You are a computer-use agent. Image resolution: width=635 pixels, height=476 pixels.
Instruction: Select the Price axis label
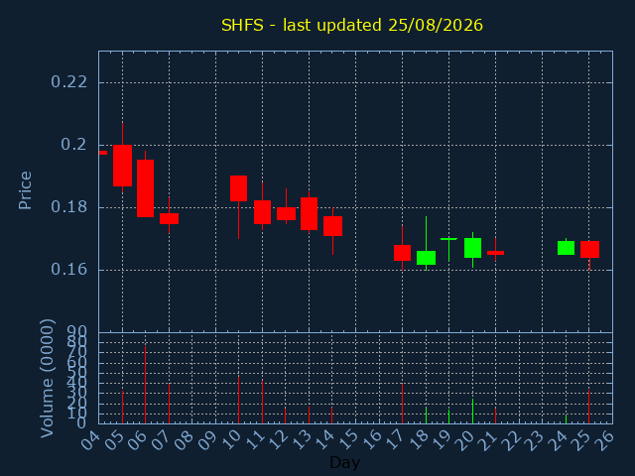[25, 190]
